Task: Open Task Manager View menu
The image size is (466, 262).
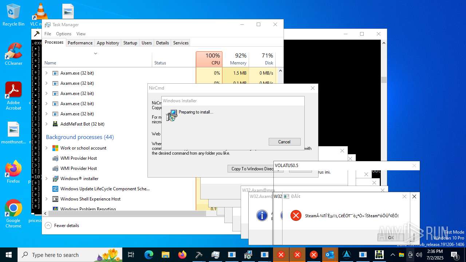Action: pyautogui.click(x=81, y=34)
